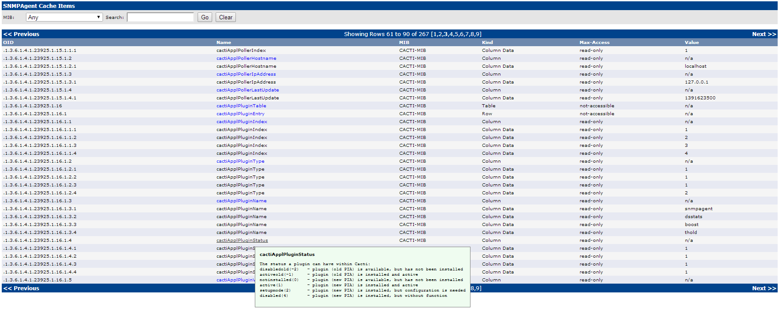The width and height of the screenshot is (779, 310).
Task: Open the MIB 'Any' dropdown
Action: pyautogui.click(x=64, y=17)
